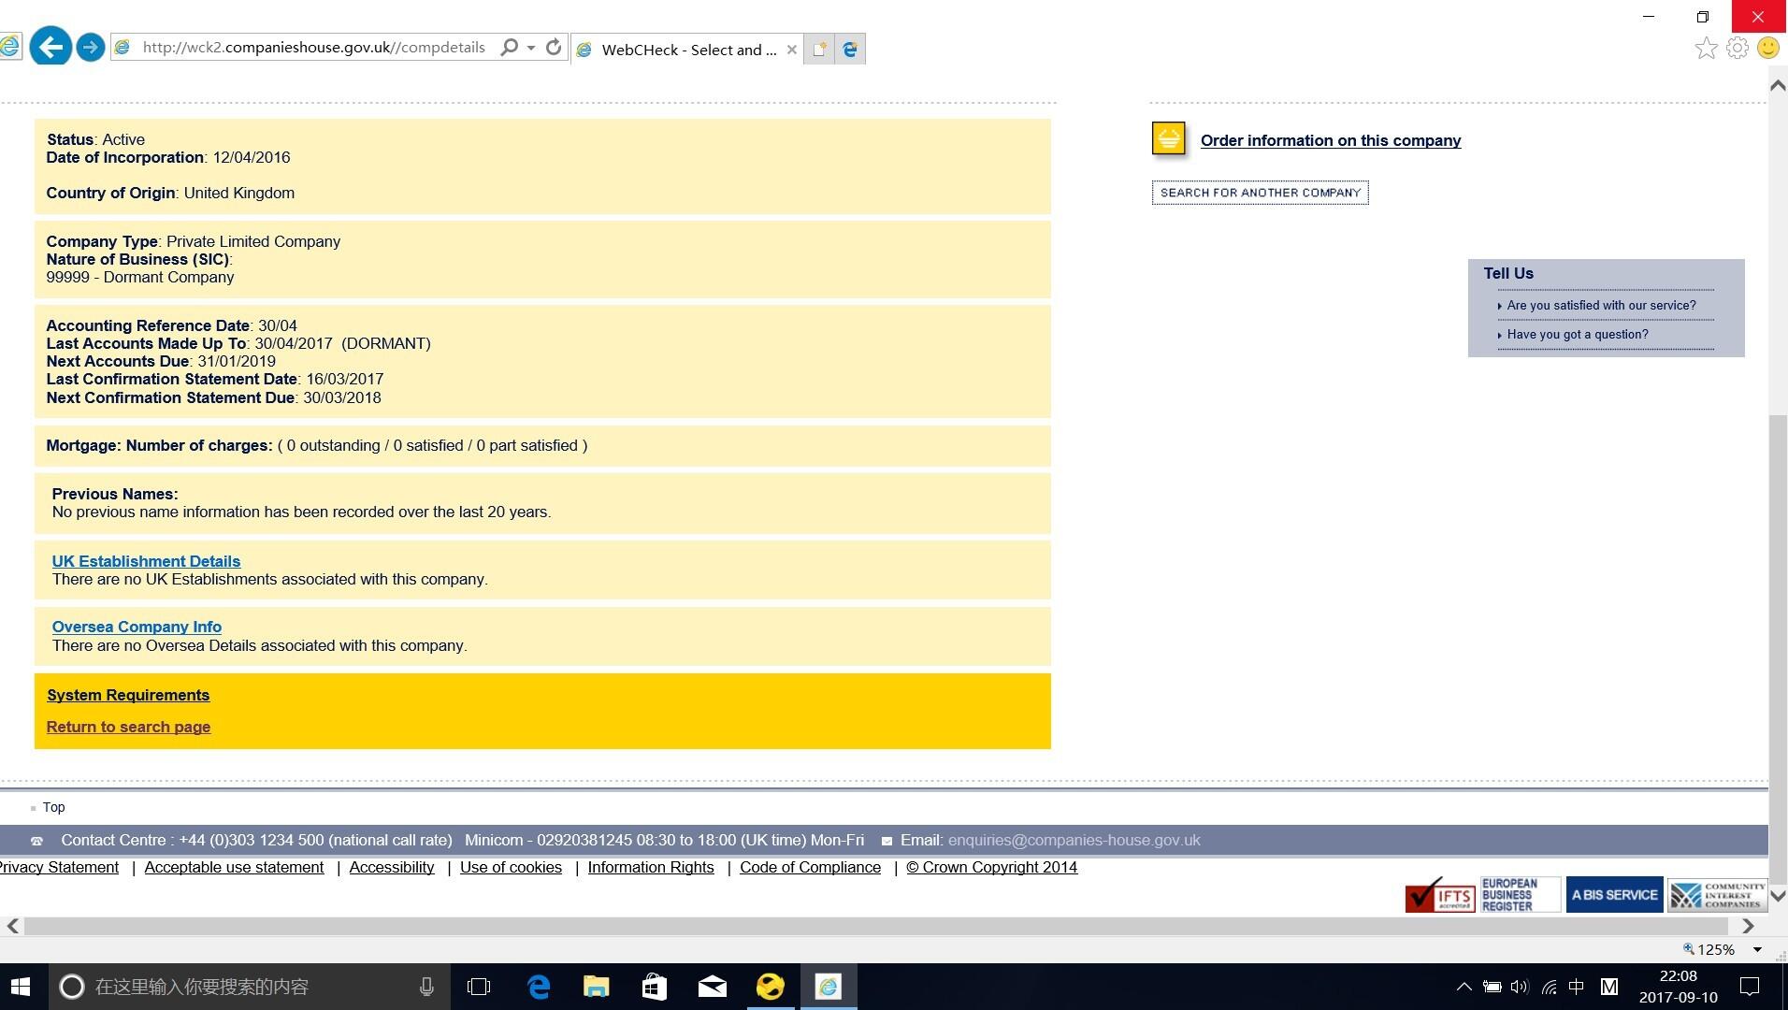This screenshot has height=1010, width=1788.
Task: Select the WebCHeck browser tab
Action: [686, 50]
